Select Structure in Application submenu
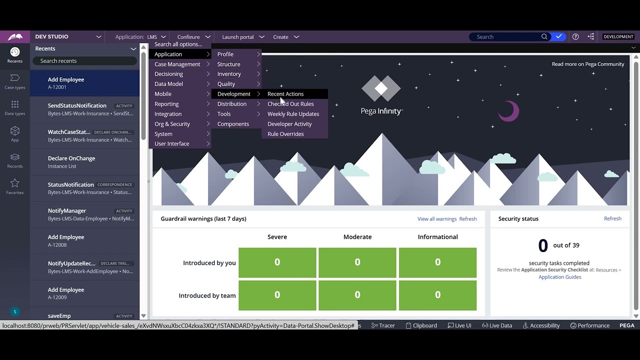The image size is (640, 360). tap(237, 64)
